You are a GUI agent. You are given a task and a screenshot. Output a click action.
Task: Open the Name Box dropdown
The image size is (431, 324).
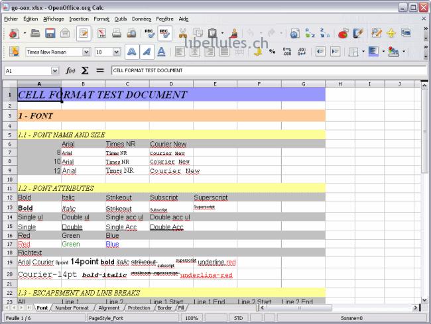(x=55, y=71)
